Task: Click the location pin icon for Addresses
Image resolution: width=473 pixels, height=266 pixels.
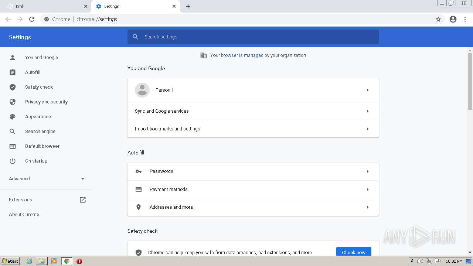Action: (139, 207)
